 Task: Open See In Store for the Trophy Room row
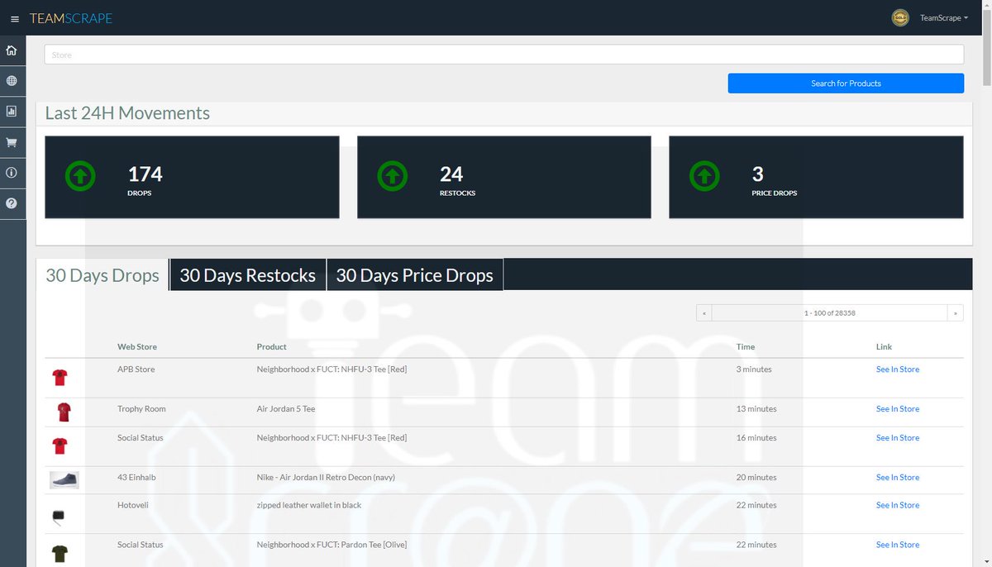click(x=898, y=409)
